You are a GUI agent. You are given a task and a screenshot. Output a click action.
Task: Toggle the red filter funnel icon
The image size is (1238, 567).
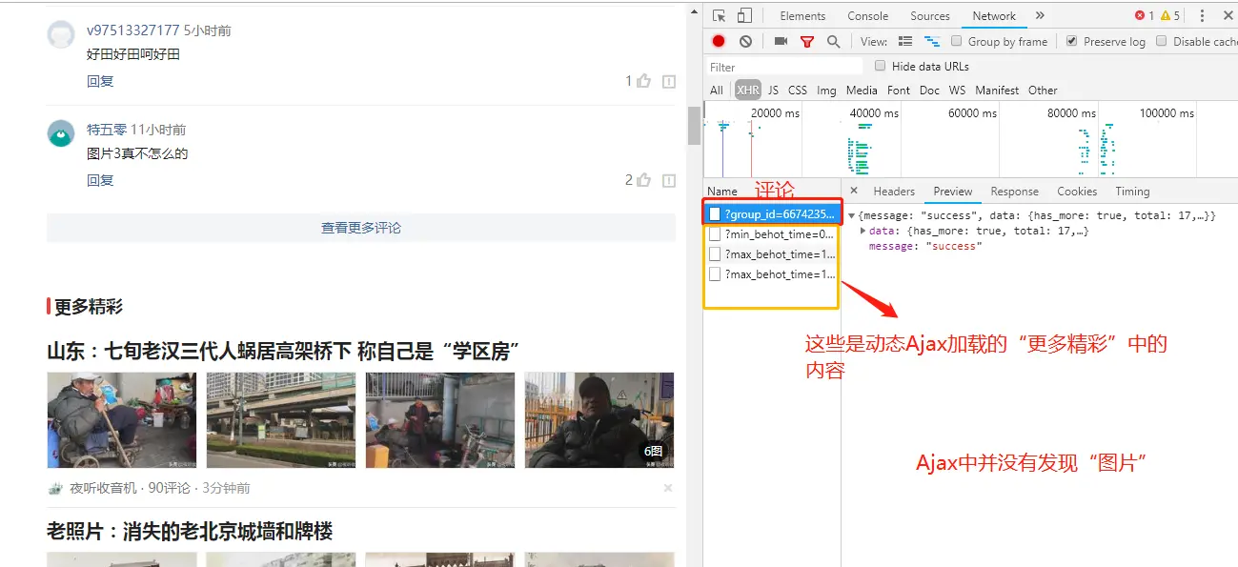807,41
